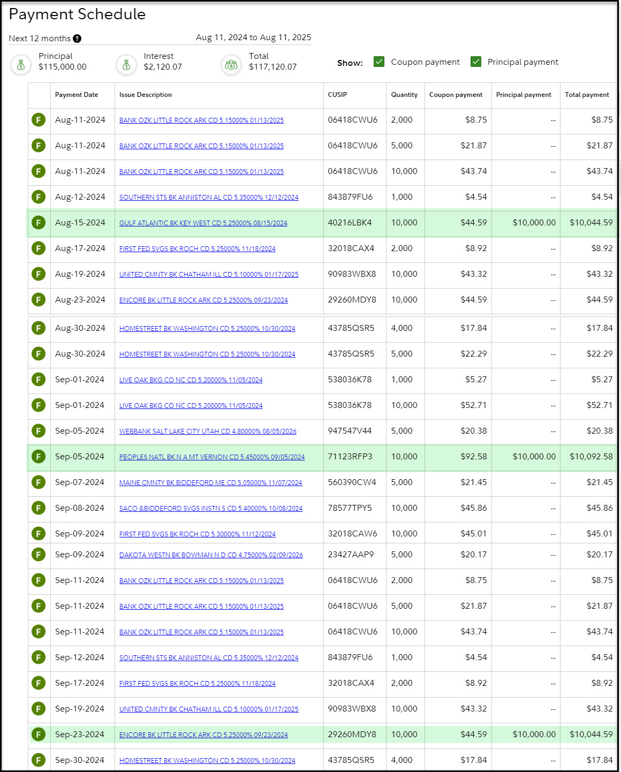Click the F icon on the Dakota Westn row

click(x=39, y=555)
